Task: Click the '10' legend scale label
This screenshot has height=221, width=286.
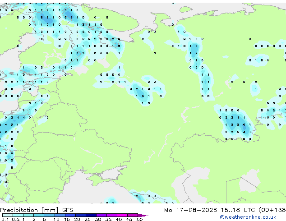Action: point(56,219)
